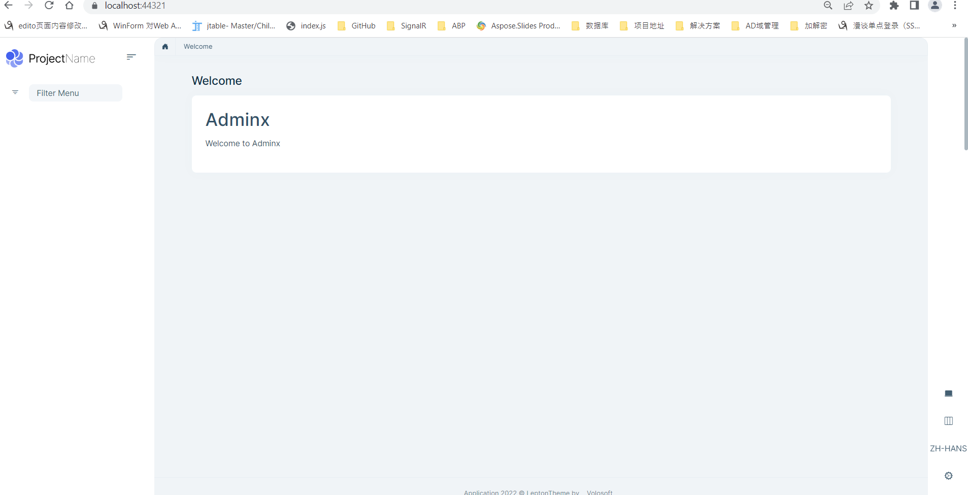Collapse the sidebar navigation menu

click(x=131, y=57)
